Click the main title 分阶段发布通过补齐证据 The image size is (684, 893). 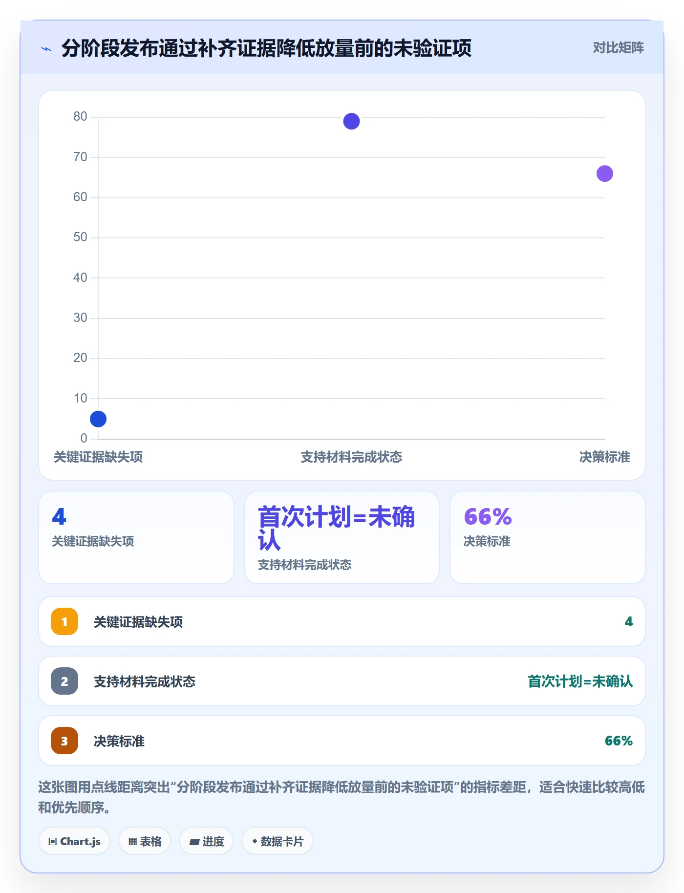click(266, 48)
